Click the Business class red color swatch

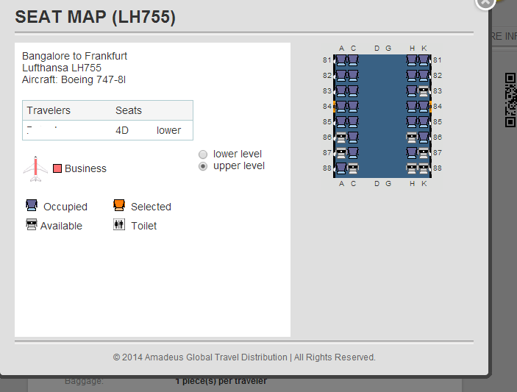(57, 168)
